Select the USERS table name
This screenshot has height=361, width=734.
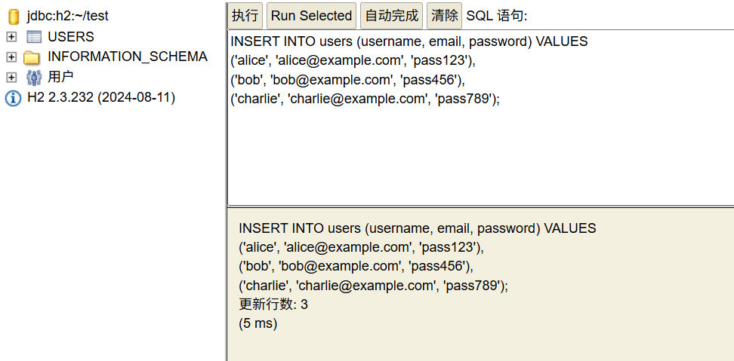click(x=71, y=36)
